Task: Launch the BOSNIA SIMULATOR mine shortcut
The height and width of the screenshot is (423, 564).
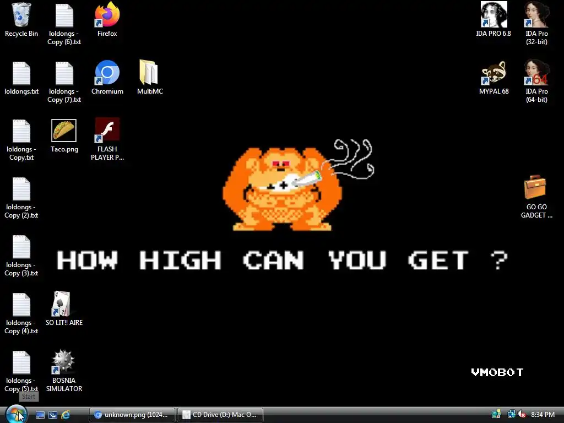Action: click(x=64, y=371)
